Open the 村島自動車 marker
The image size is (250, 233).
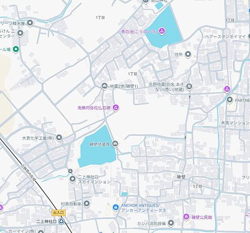(87, 204)
